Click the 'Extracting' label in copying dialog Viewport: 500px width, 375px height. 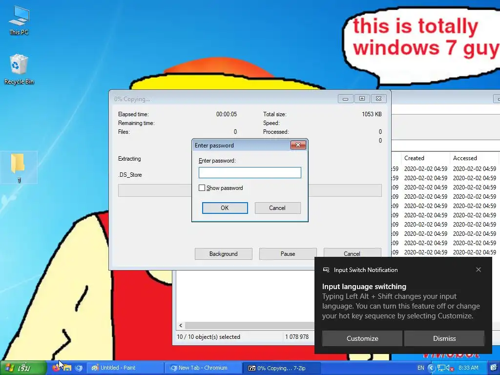(129, 159)
